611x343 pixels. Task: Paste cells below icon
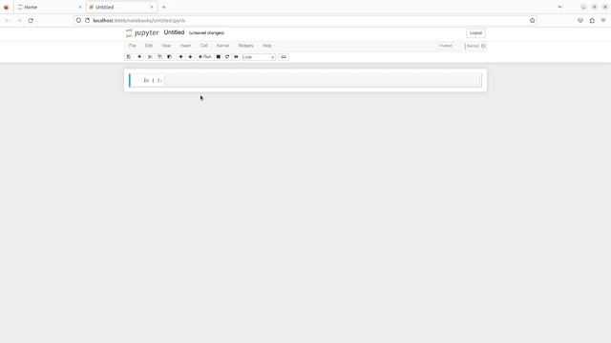coord(169,57)
